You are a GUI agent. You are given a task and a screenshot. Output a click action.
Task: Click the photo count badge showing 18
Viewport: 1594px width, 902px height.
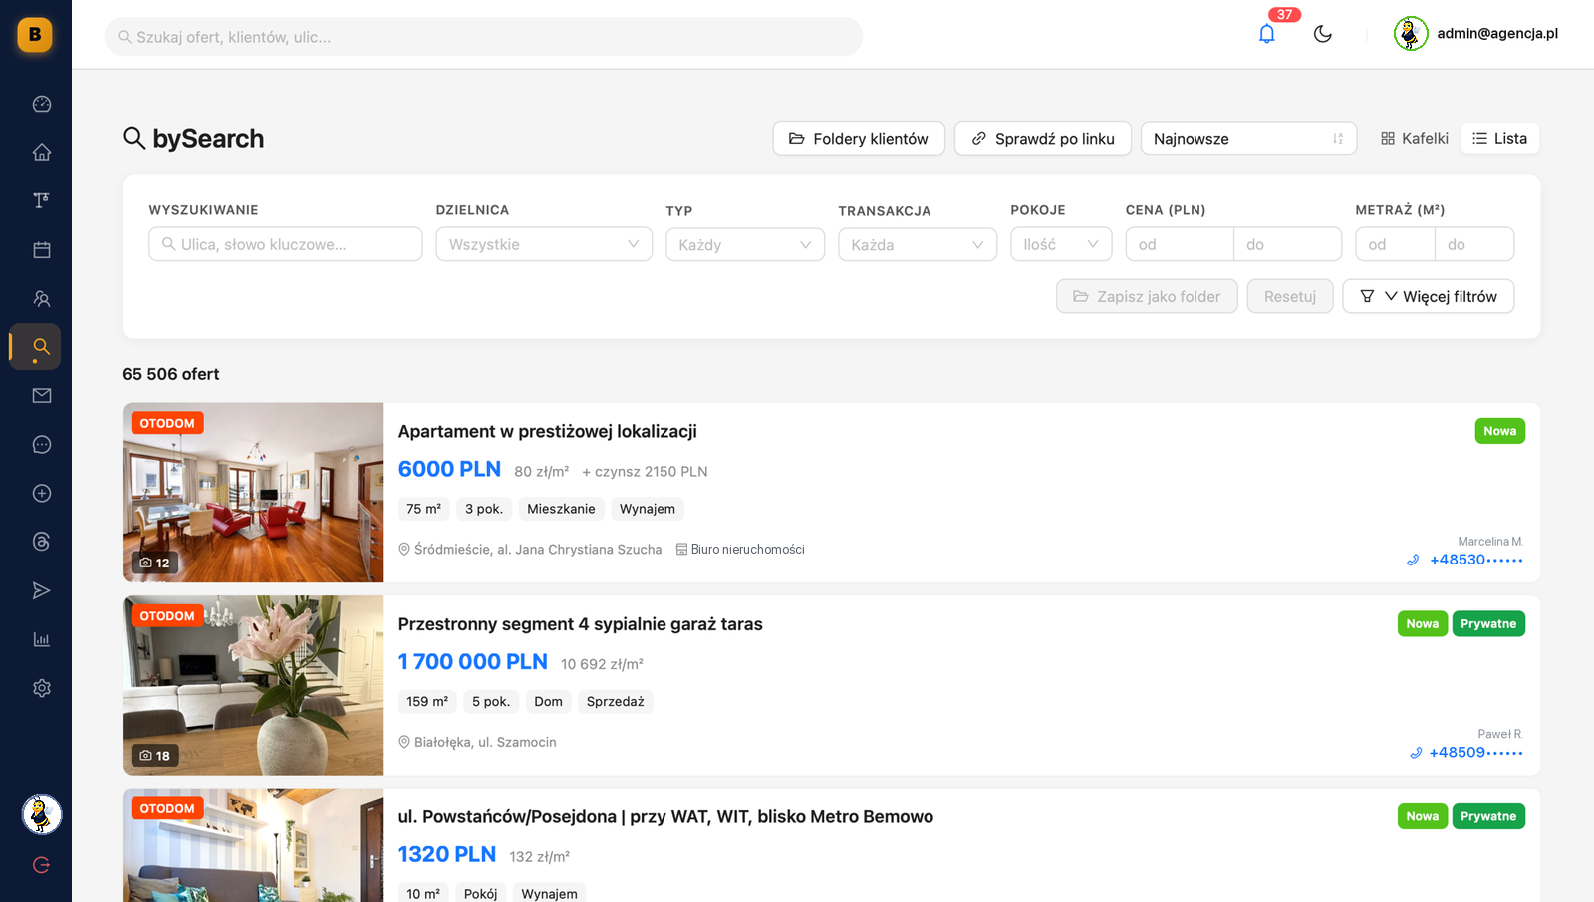tap(154, 756)
